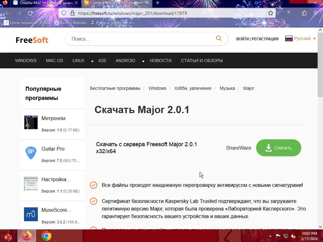Click the page scrollbar up arrow
323x242 pixels.
coord(320,30)
